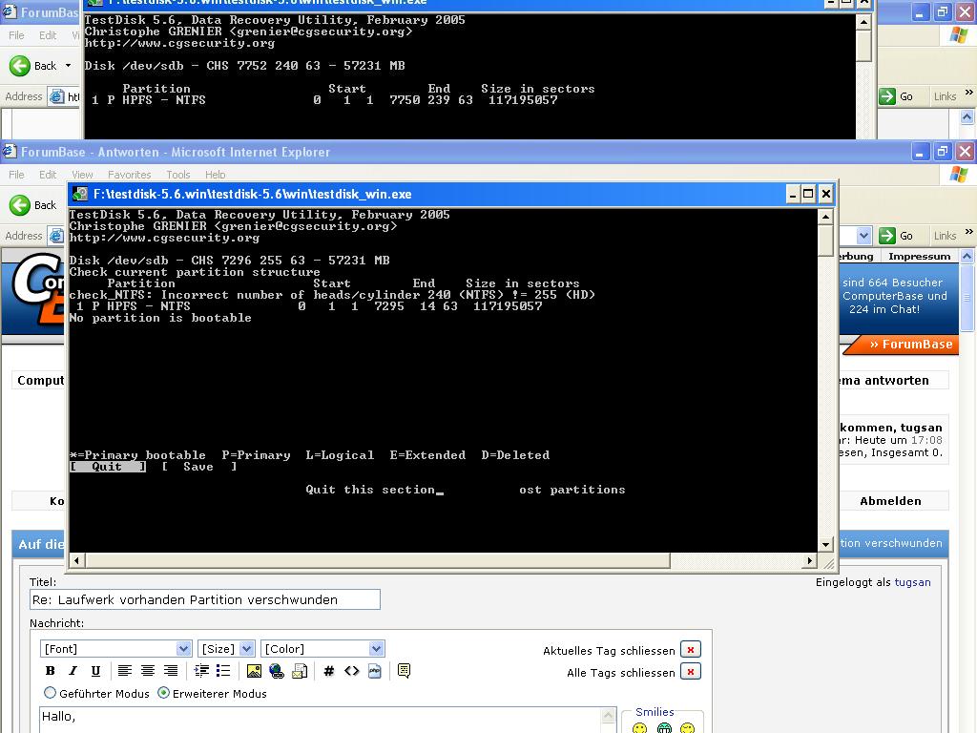Image resolution: width=977 pixels, height=733 pixels.
Task: Select the highlighted Quit option in TestDisk
Action: pyautogui.click(x=107, y=466)
